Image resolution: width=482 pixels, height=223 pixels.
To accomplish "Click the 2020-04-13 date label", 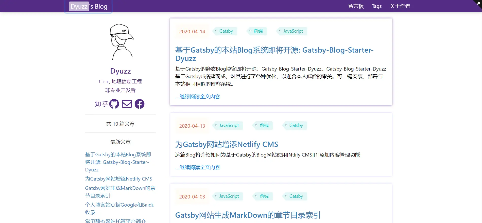I will point(192,126).
